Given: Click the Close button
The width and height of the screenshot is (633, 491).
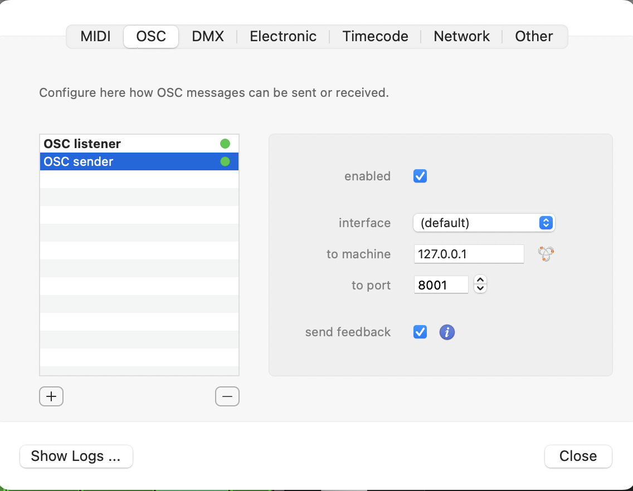Looking at the screenshot, I should click(578, 456).
